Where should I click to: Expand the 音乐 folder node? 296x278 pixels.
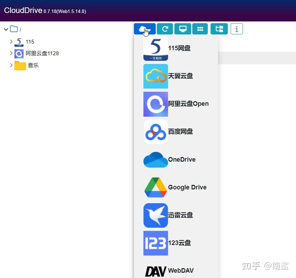pos(12,65)
